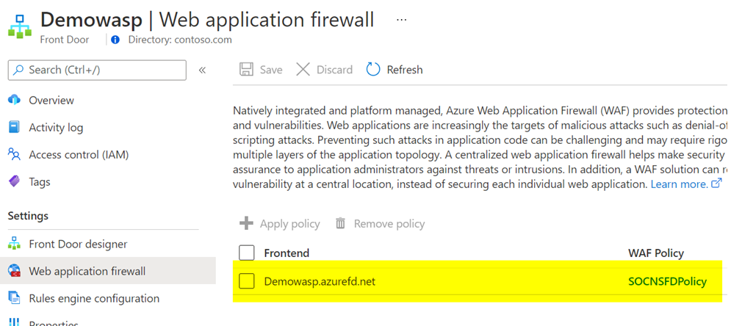Click the Rules engine configuration icon
The width and height of the screenshot is (731, 326).
14,298
